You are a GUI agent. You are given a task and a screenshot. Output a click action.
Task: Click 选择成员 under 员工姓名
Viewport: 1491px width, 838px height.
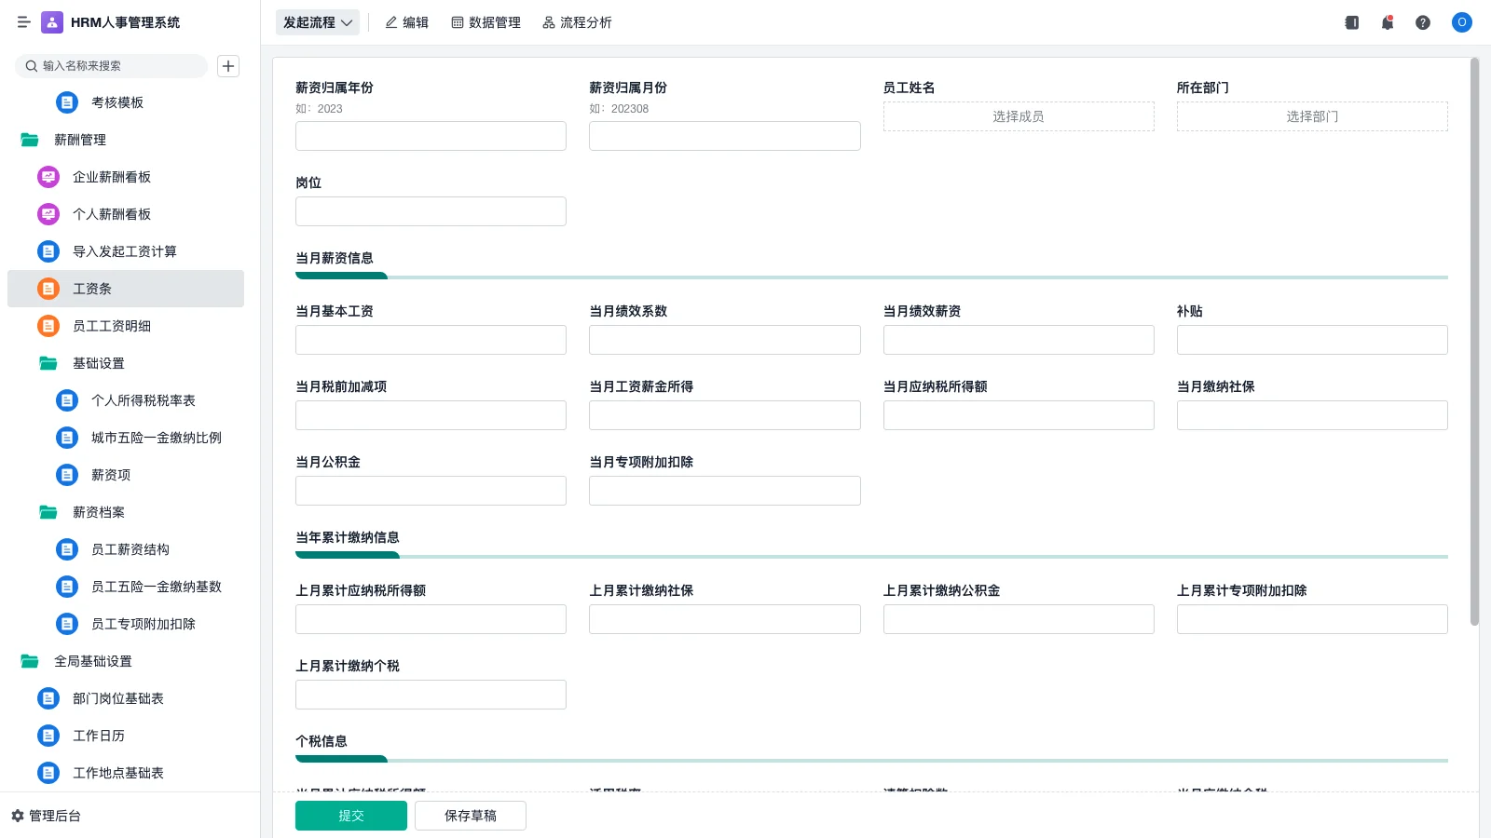tap(1019, 116)
